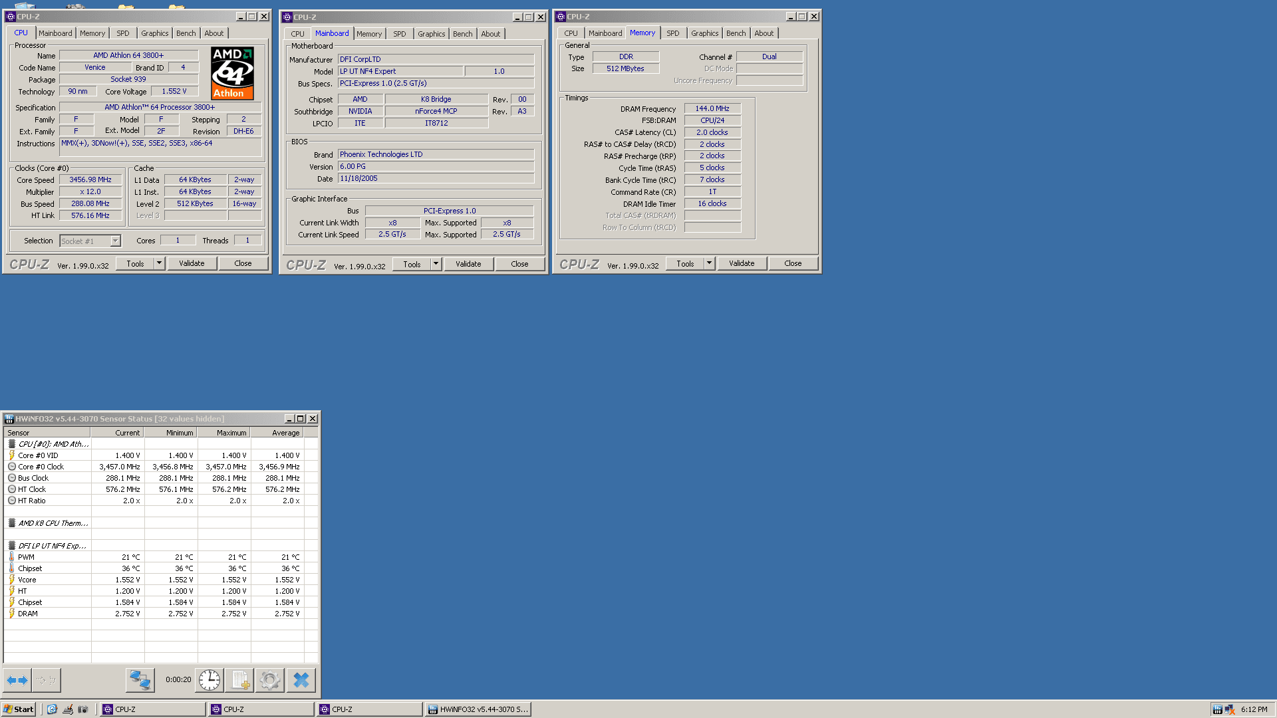The width and height of the screenshot is (1277, 718).
Task: Click the Code Name Venice field
Action: [x=95, y=67]
